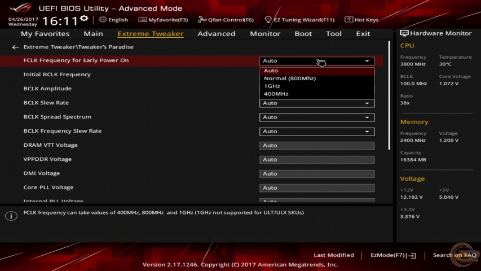Image resolution: width=481 pixels, height=271 pixels.
Task: Open the Advanced tab
Action: coord(217,34)
